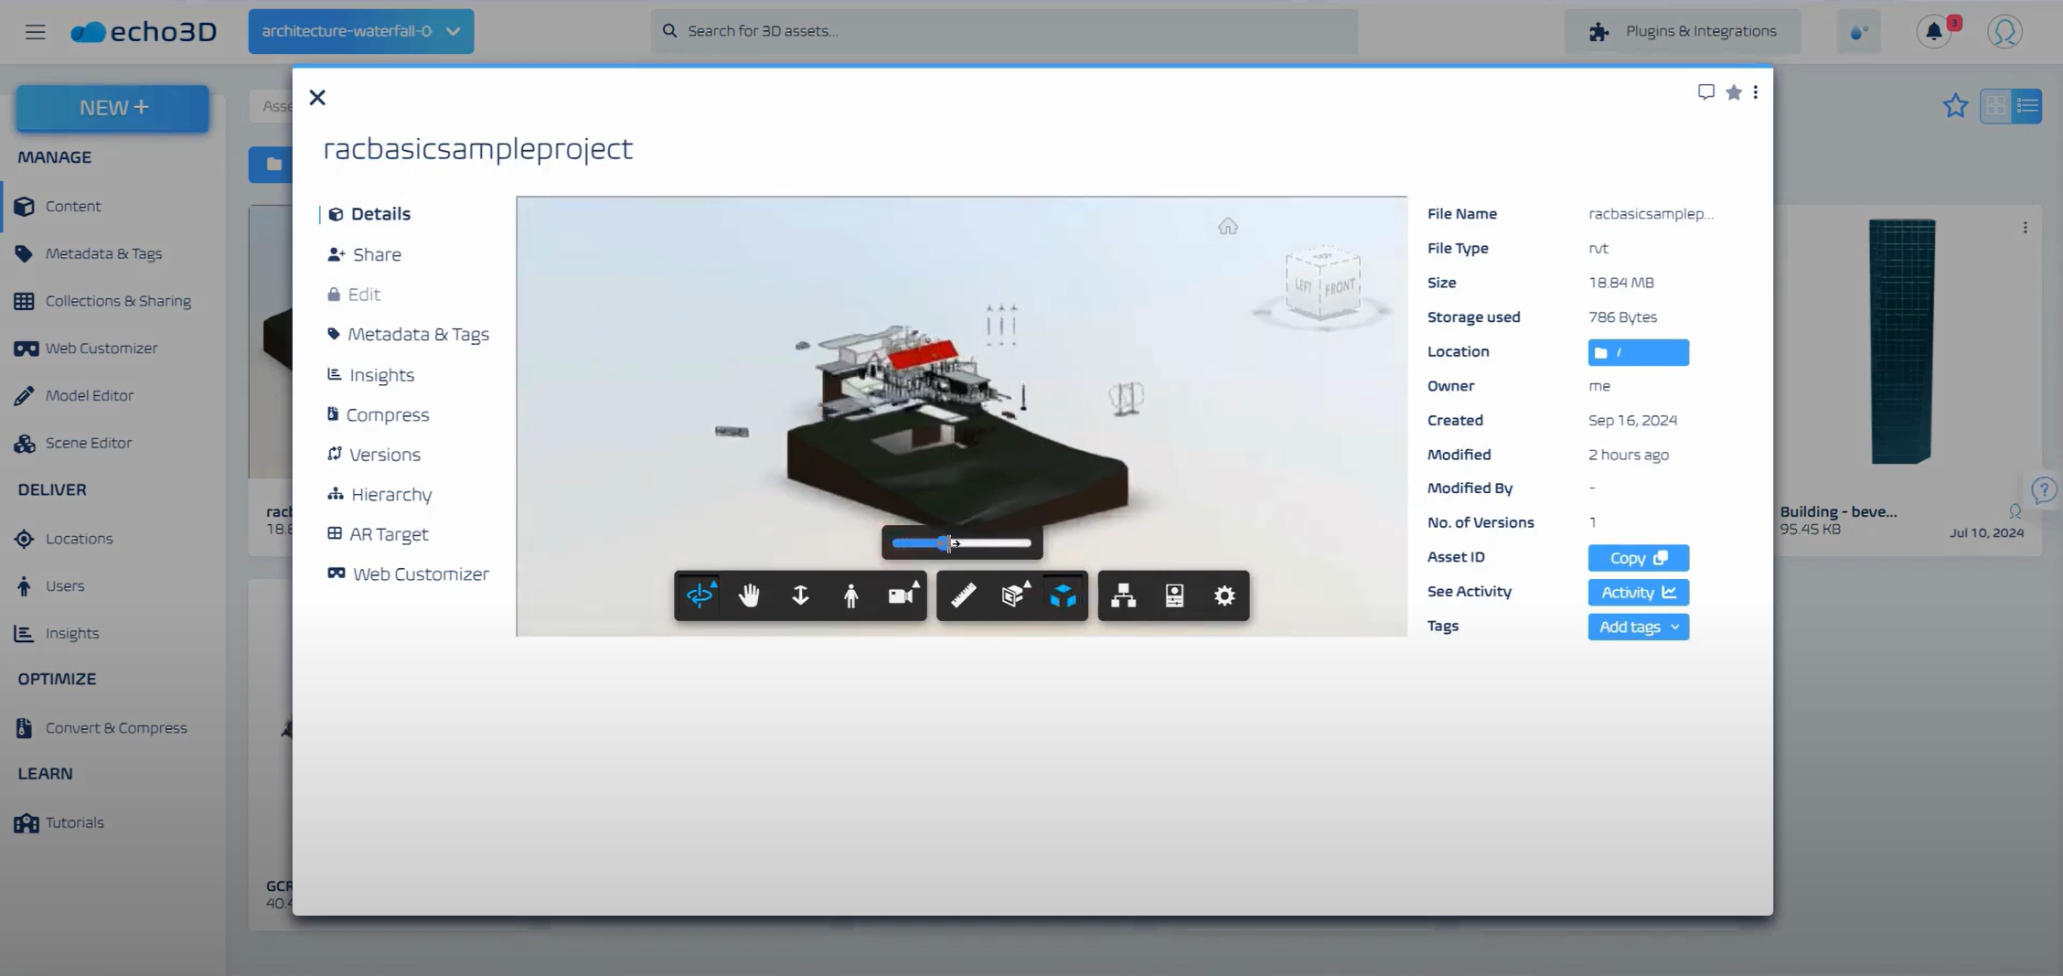
Task: Click the Activity button
Action: [1638, 593]
